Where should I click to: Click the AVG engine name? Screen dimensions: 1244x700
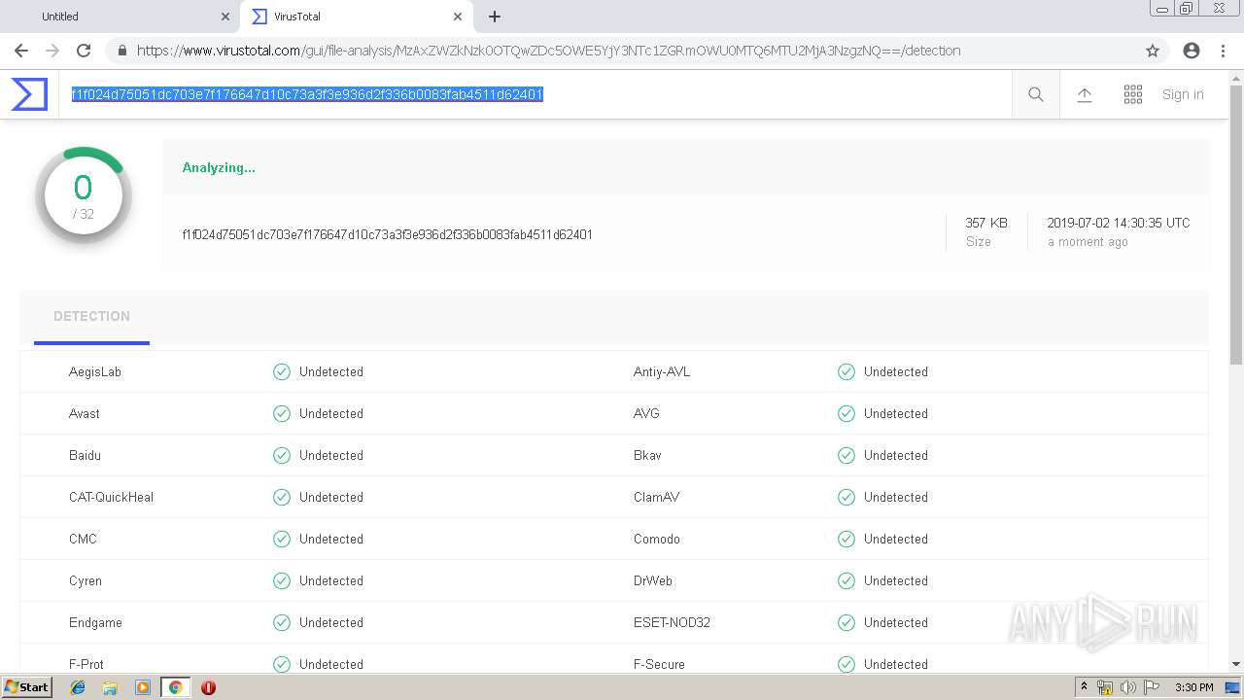tap(646, 413)
